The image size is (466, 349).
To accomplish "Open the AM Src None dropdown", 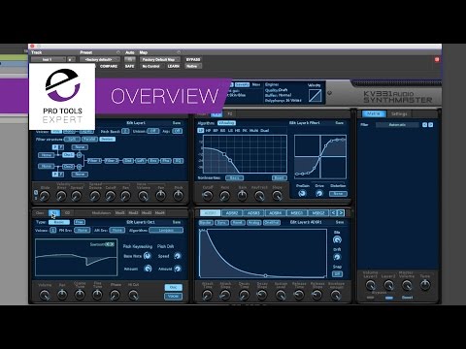I will (x=116, y=230).
